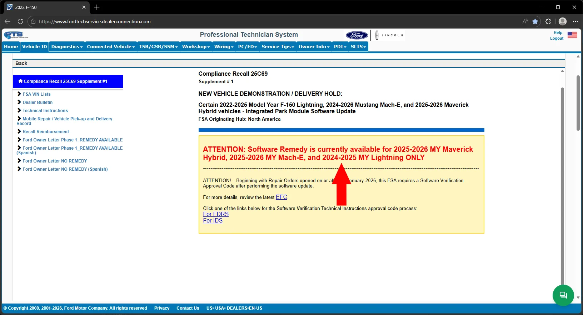This screenshot has height=315, width=583.
Task: Open Technical Instructions link
Action: coord(45,111)
